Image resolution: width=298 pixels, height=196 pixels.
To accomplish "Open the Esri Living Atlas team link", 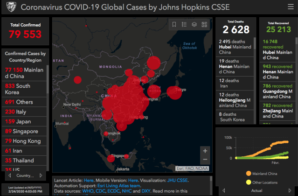I will (x=119, y=186).
